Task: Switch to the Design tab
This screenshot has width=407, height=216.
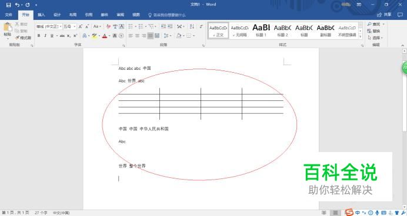Action: [57, 15]
